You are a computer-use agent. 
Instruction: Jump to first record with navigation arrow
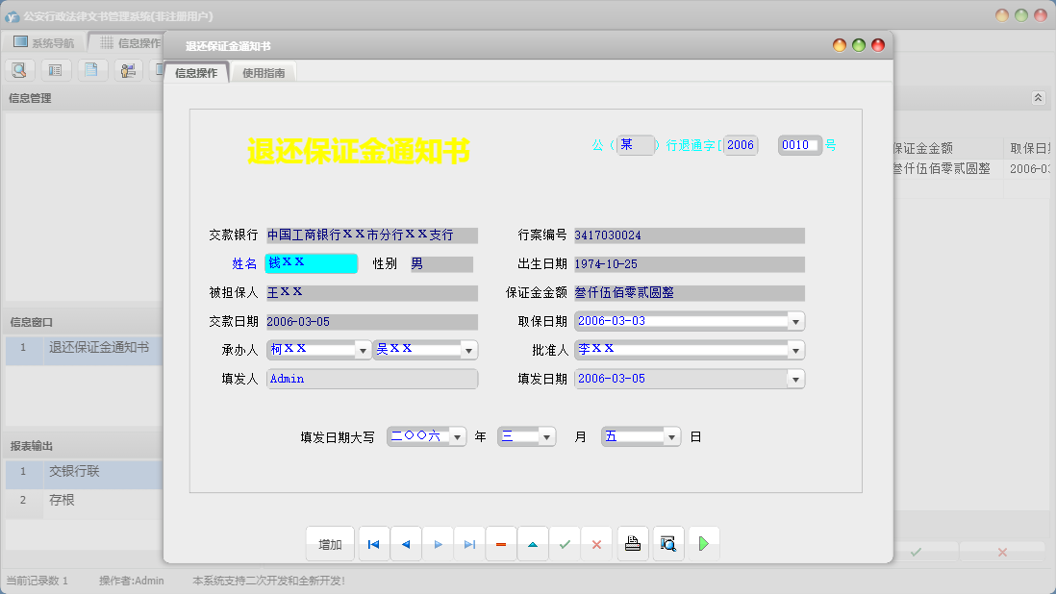(373, 544)
